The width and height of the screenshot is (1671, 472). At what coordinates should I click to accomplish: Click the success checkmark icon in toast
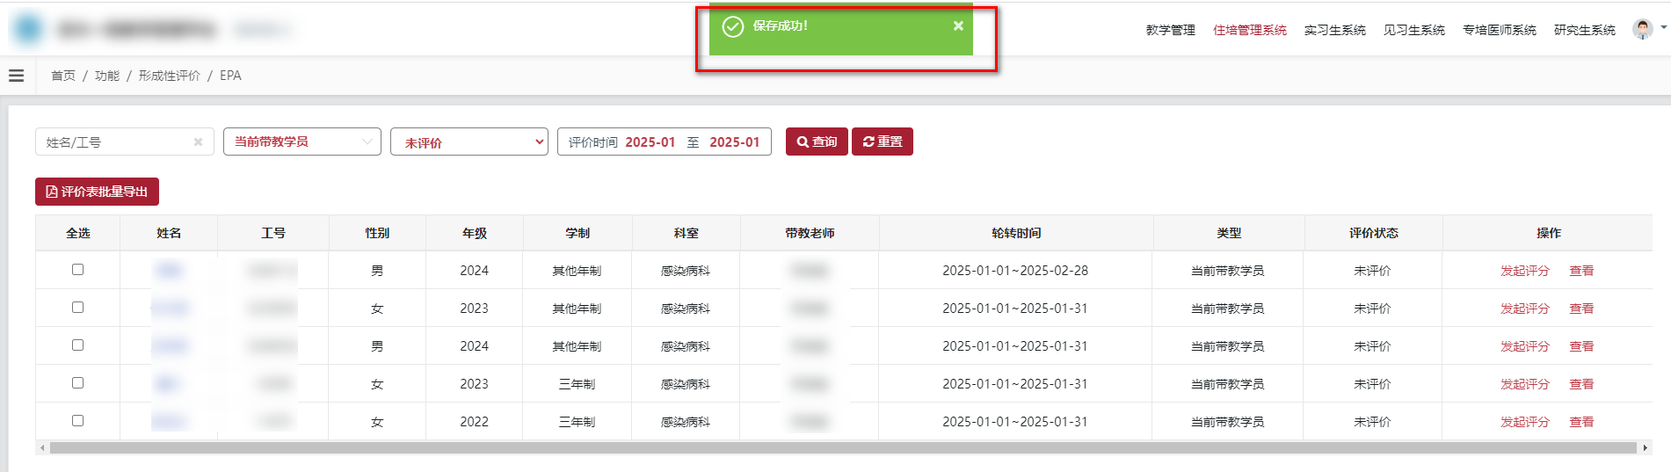pyautogui.click(x=732, y=26)
